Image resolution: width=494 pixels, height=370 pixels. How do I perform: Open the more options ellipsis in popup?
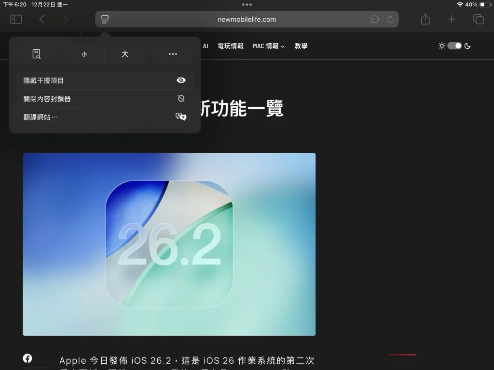click(173, 54)
